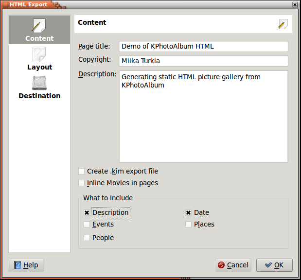This screenshot has width=301, height=280.
Task: Select the Content page icon in sidebar
Action: tap(39, 26)
